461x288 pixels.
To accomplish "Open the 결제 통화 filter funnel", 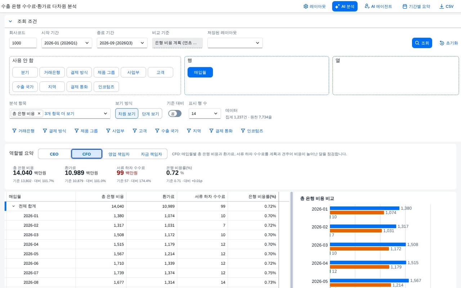I will pos(221,131).
